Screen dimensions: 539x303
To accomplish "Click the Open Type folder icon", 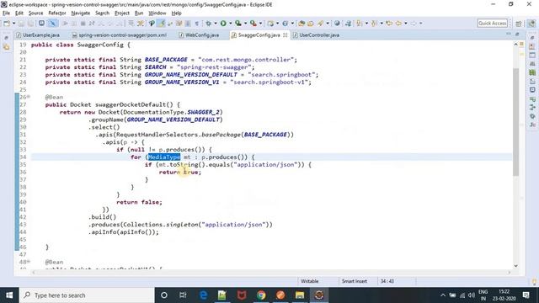I will tap(302, 24).
